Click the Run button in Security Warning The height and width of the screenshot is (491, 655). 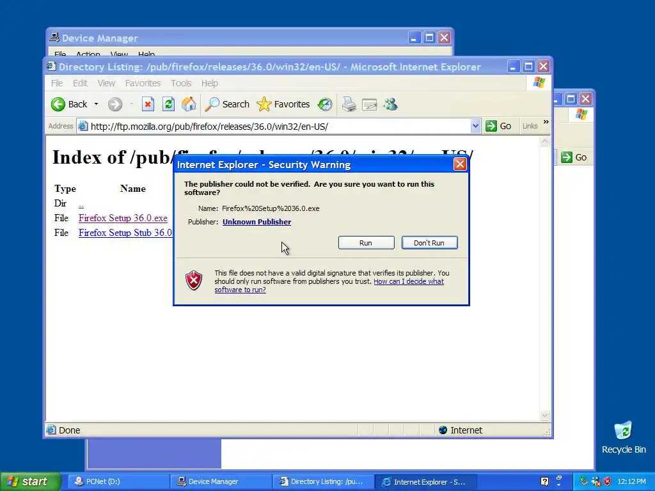tap(366, 242)
